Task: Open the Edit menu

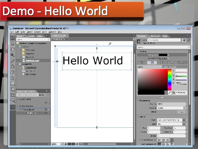Action: 17,32
